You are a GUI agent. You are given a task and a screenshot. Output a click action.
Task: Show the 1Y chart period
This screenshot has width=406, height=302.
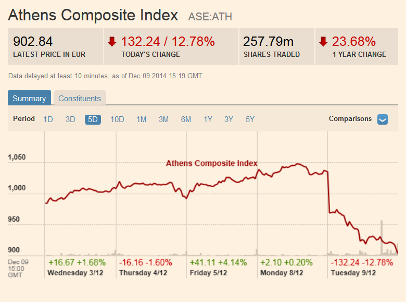point(208,119)
